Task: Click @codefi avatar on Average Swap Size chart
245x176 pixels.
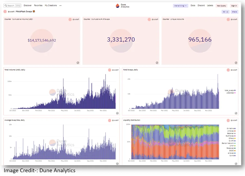Action: [110, 120]
